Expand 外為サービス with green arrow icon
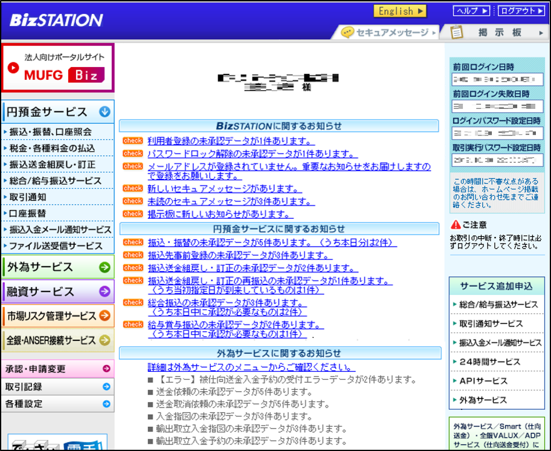Image resolution: width=551 pixels, height=451 pixels. coord(105,267)
